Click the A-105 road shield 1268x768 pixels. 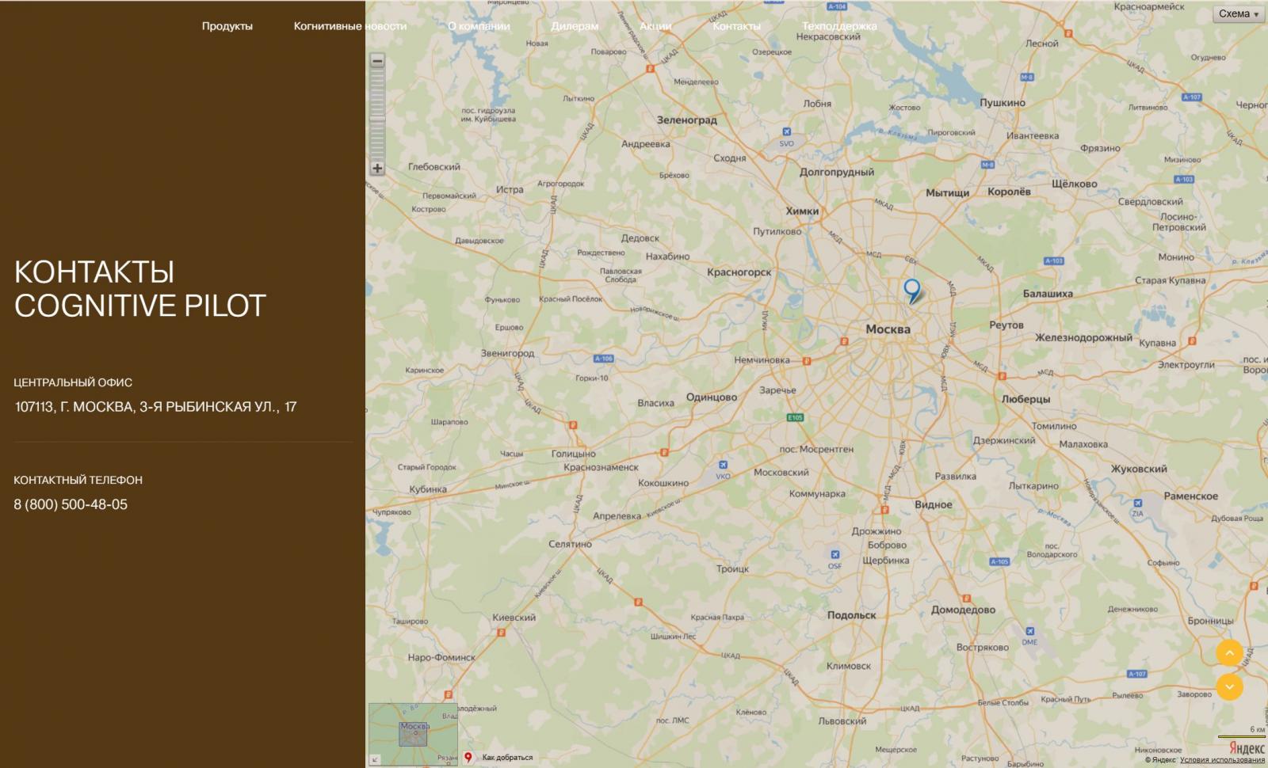(x=1000, y=562)
